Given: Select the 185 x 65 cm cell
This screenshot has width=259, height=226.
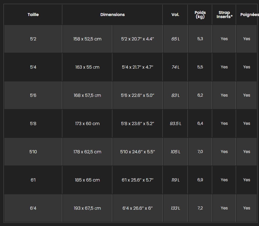Looking at the screenshot, I should tap(87, 180).
